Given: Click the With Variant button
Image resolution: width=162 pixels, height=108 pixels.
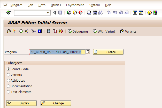Looking at the screenshot, I should 104,31.
